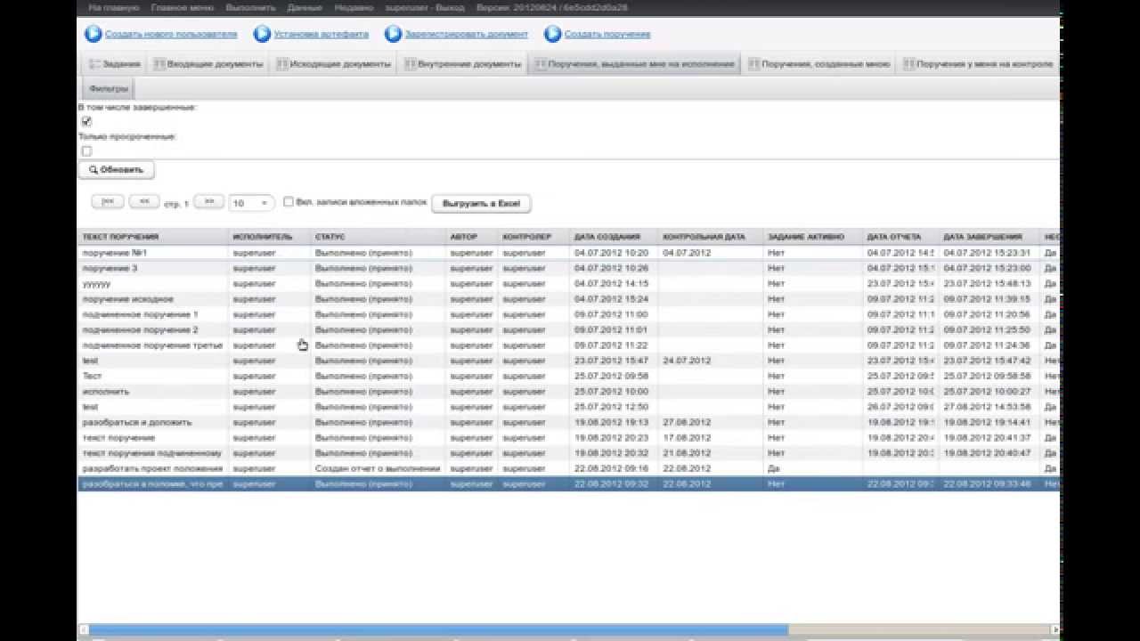Select row 'поручение №1'

[568, 253]
